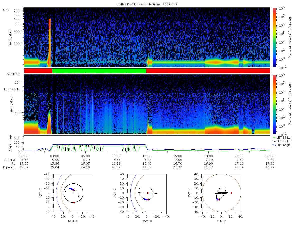The image size is (300, 225).
Task: Click the red dot in KSM-Y/KSM-Z plot
Action: [x=231, y=193]
